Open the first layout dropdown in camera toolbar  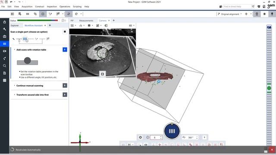(73, 25)
